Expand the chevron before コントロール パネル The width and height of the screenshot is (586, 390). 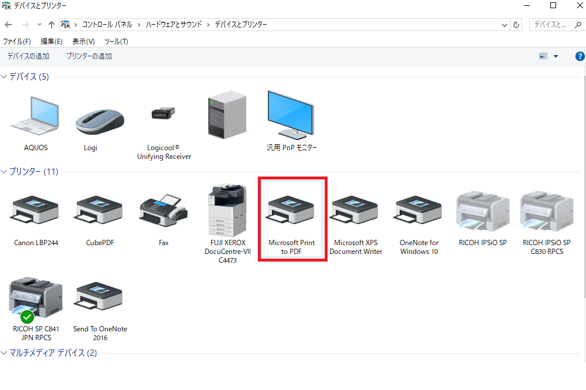76,25
